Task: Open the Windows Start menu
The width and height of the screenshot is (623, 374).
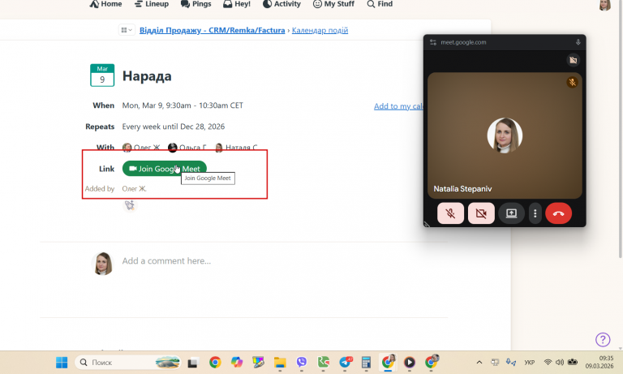Action: (x=62, y=363)
